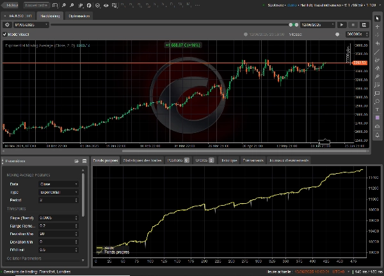The image size is (384, 276).
Task: Click the Paramètres panel save icon
Action: pos(84,161)
